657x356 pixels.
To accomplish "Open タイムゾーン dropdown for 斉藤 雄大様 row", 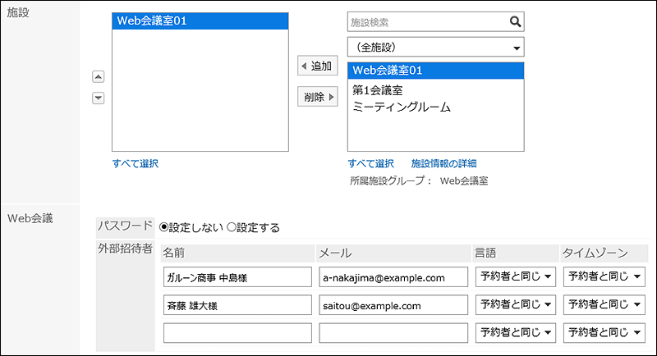I will point(604,304).
